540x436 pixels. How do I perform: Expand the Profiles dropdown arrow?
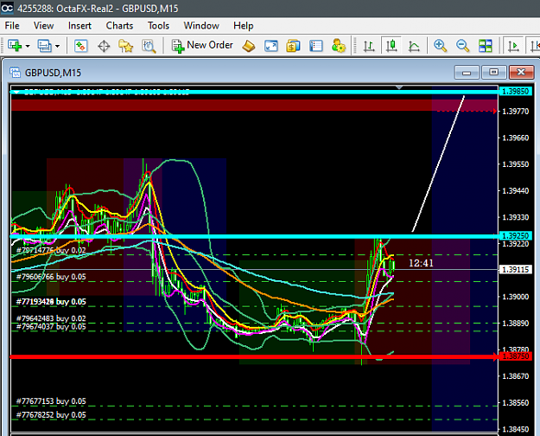58,46
